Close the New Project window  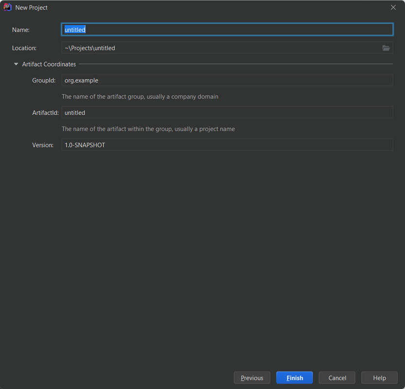[x=393, y=7]
